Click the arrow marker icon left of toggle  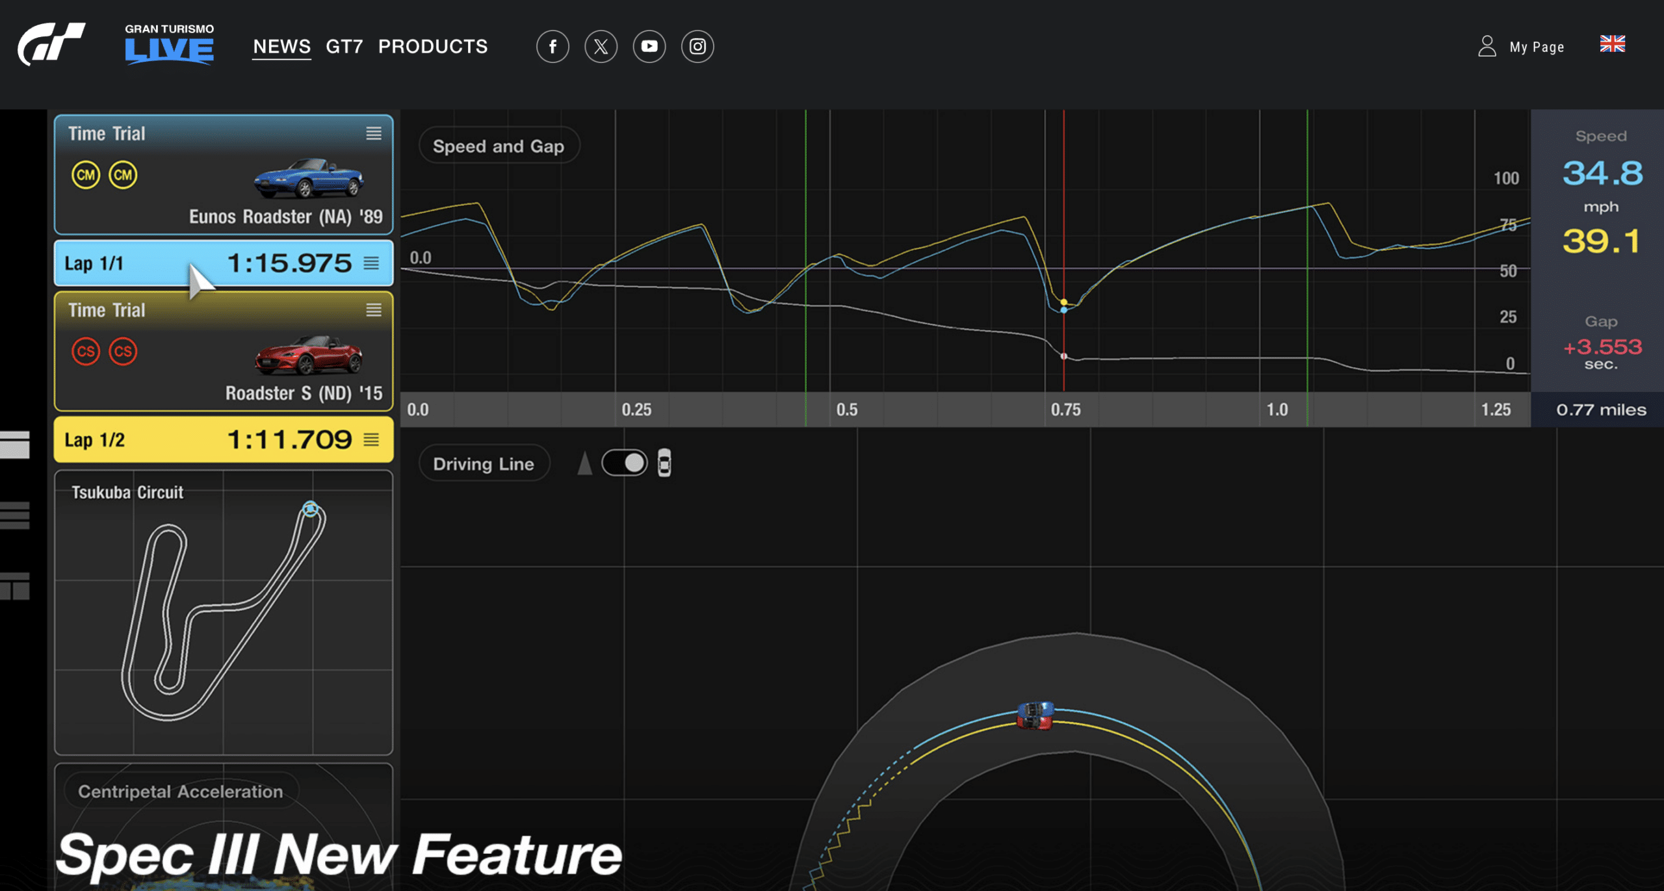[x=584, y=463]
